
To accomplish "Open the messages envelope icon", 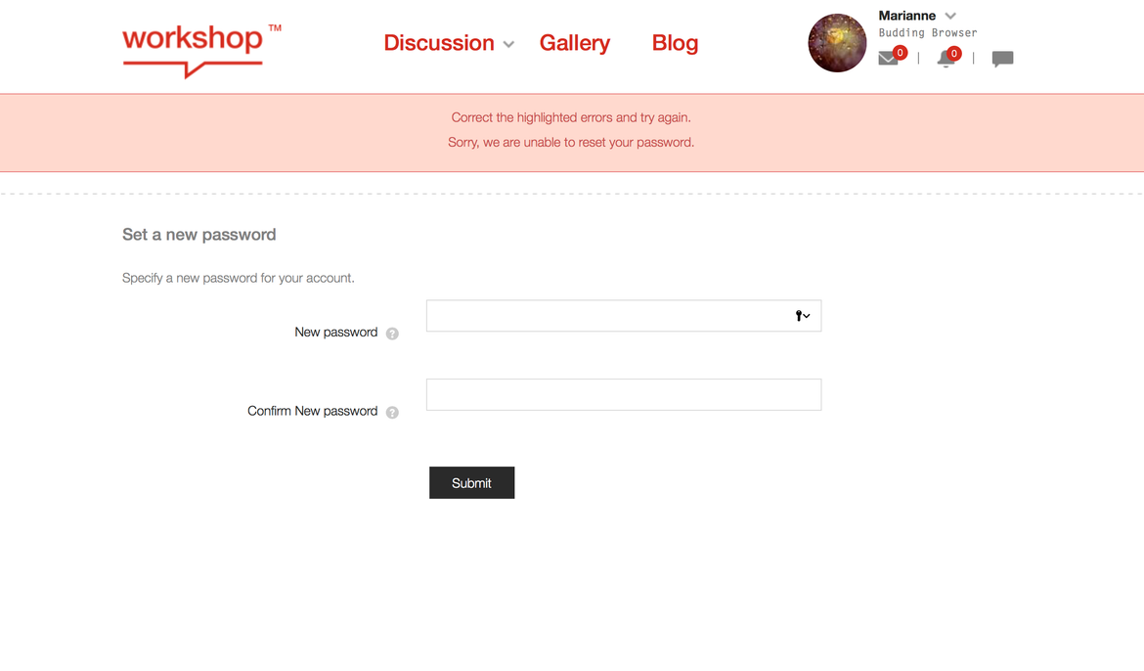I will [x=888, y=59].
